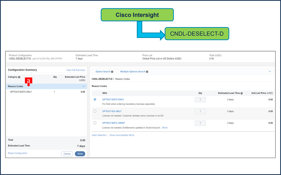Click 'part of UCSX-R2L-M8-OFFER' text
Image resolution: width=281 pixels, height=175 pixels.
pyautogui.click(x=47, y=59)
